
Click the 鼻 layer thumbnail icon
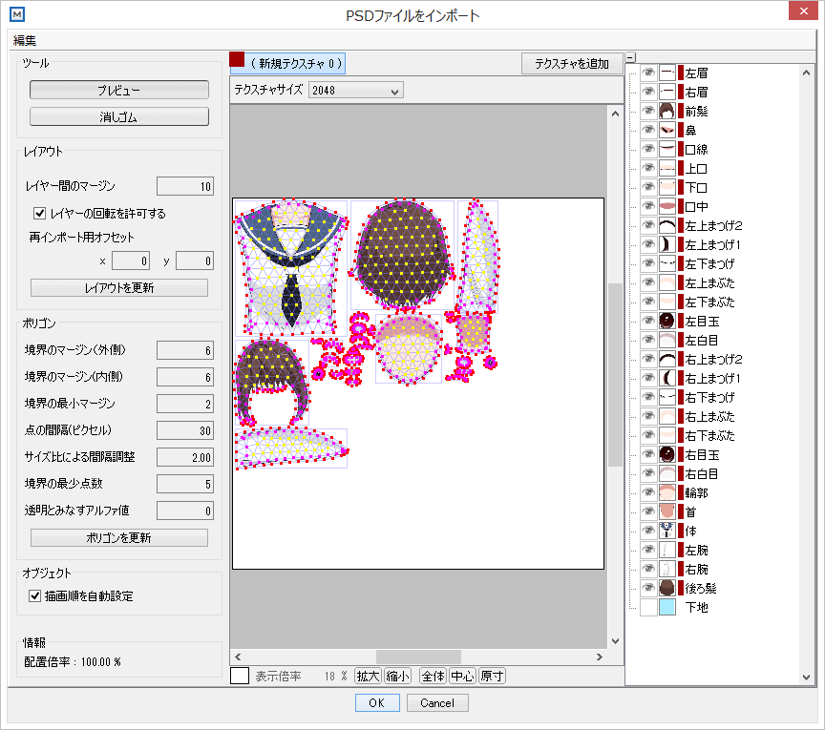pyautogui.click(x=667, y=130)
